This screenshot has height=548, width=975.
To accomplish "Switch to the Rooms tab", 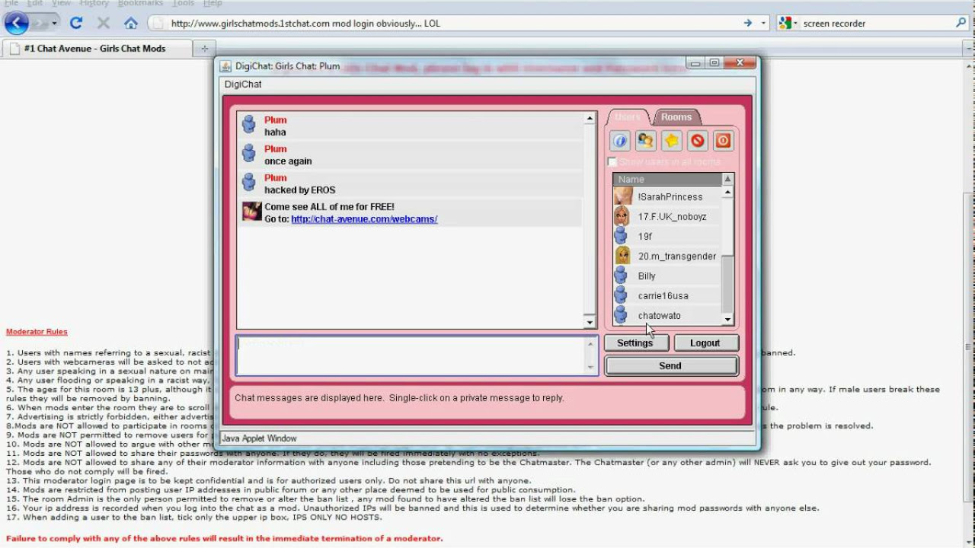I will point(676,117).
